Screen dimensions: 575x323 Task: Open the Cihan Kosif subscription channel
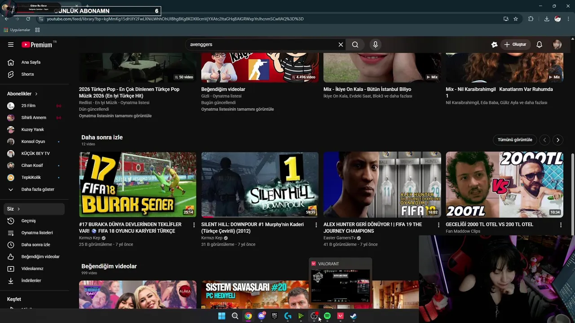coord(35,166)
